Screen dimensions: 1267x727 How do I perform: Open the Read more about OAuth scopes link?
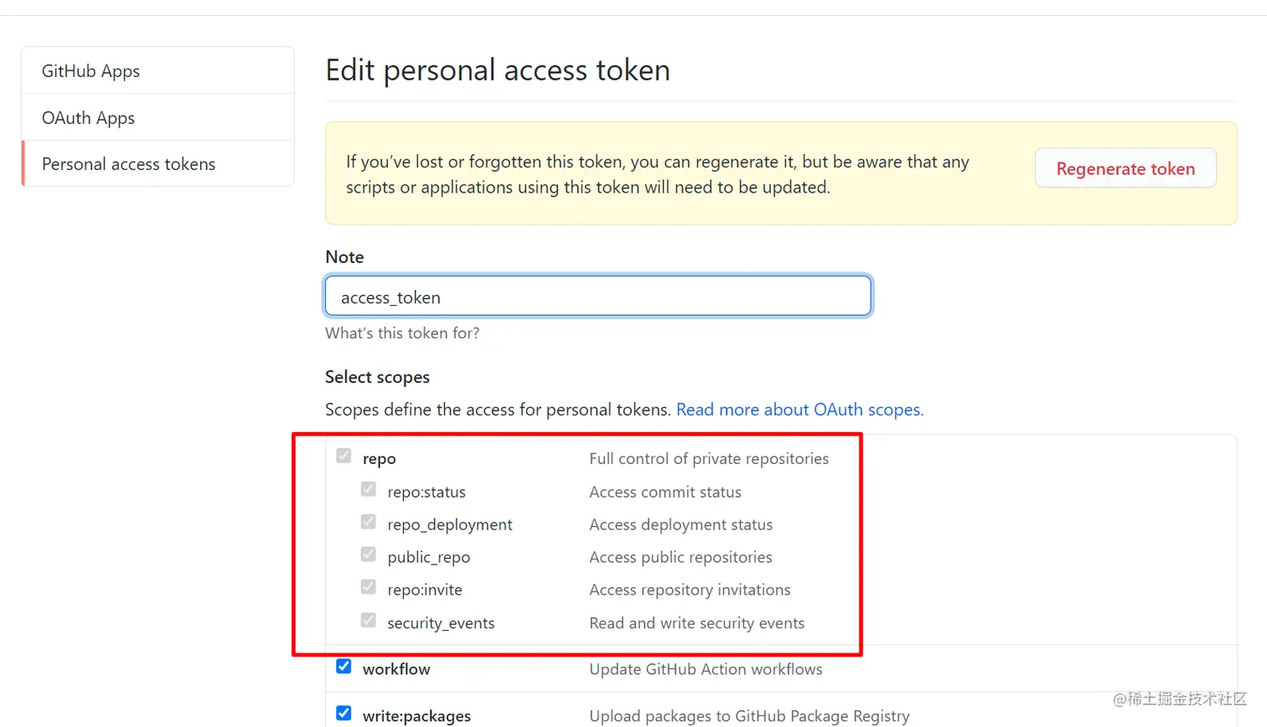[799, 410]
